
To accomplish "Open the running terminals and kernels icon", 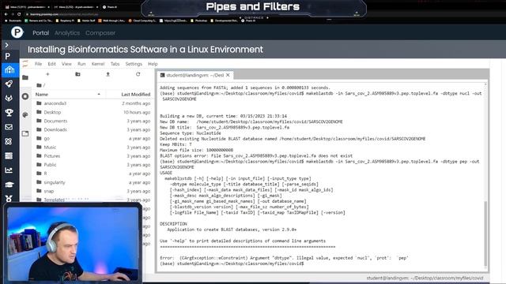I will (x=25, y=96).
